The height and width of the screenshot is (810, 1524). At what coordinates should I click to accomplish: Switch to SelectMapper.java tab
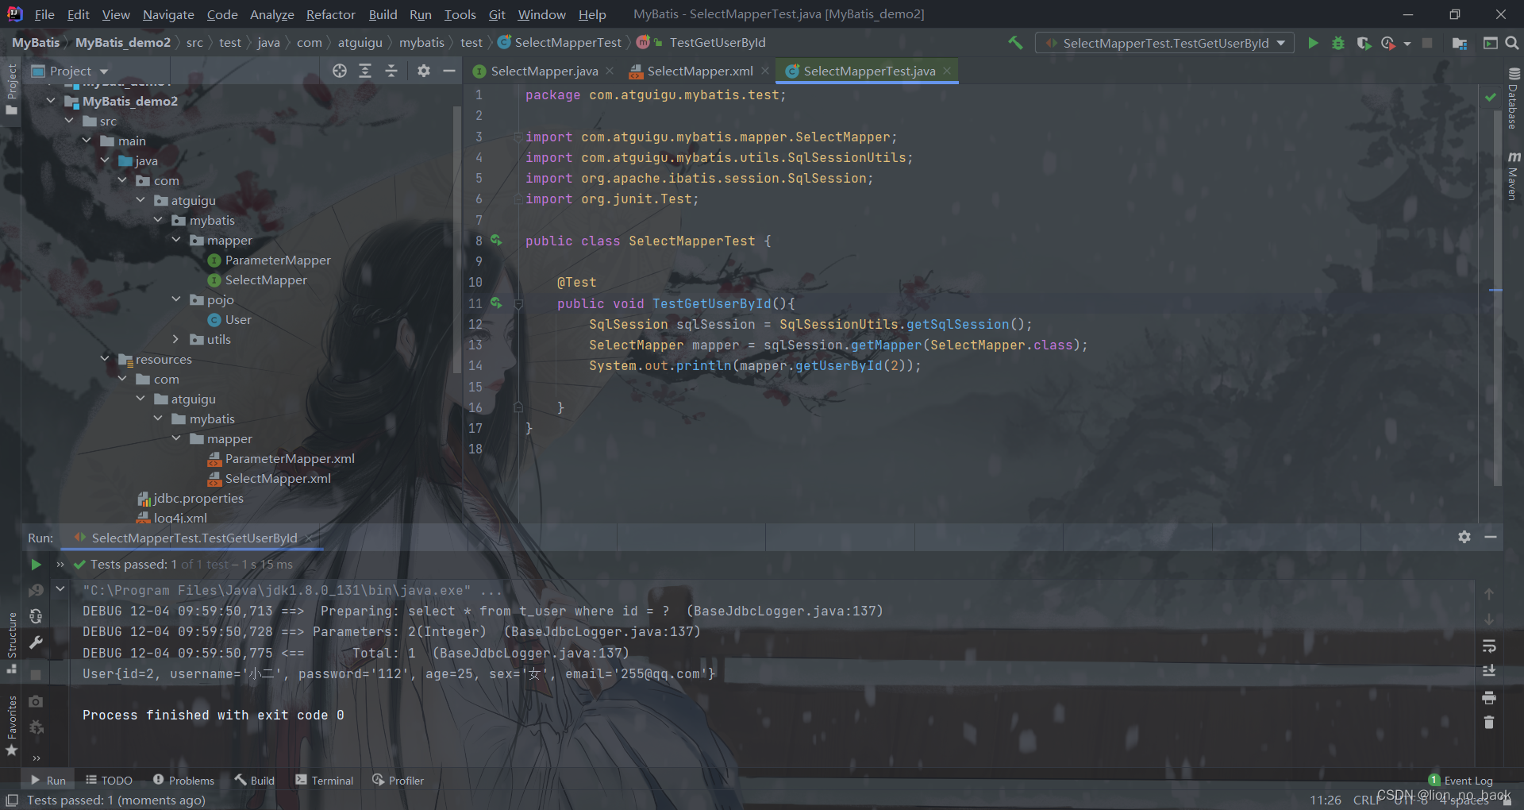544,71
